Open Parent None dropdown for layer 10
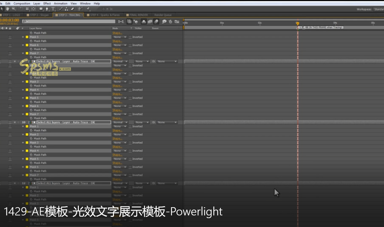The width and height of the screenshot is (384, 227). point(167,122)
